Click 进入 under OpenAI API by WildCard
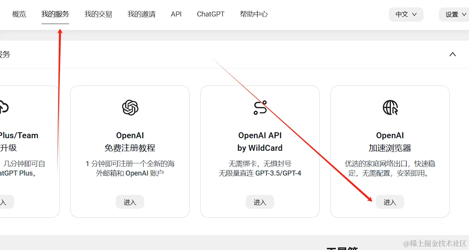469x250 pixels. (x=260, y=202)
